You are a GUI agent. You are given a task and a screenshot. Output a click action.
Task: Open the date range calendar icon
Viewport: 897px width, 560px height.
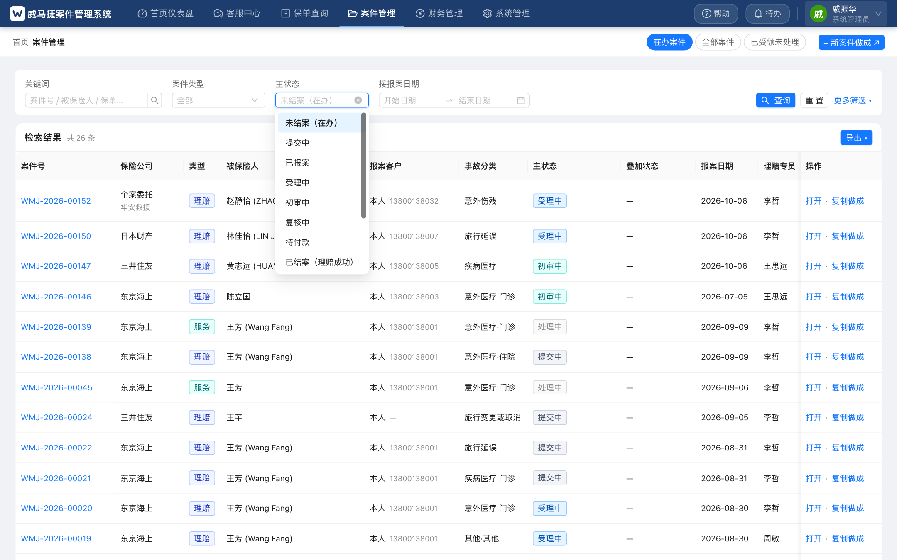(521, 100)
